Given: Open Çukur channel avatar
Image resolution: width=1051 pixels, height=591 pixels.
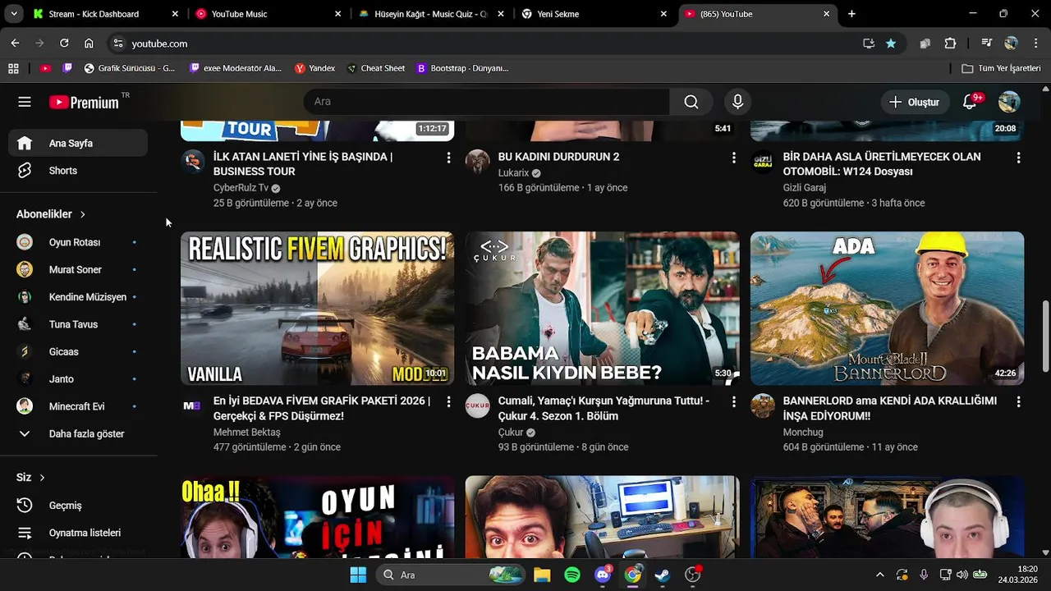Looking at the screenshot, I should (x=477, y=405).
